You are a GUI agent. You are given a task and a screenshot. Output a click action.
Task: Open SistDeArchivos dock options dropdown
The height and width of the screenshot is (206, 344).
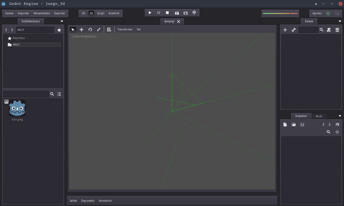click(62, 21)
